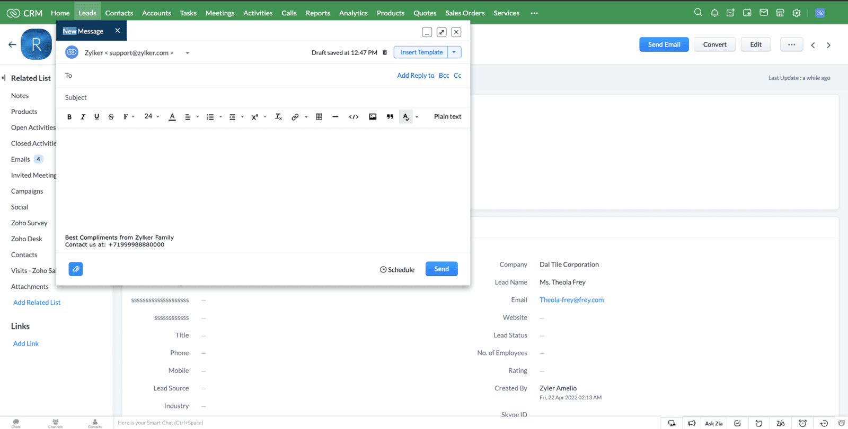This screenshot has height=429, width=848.
Task: Open the font color picker
Action: 172,117
